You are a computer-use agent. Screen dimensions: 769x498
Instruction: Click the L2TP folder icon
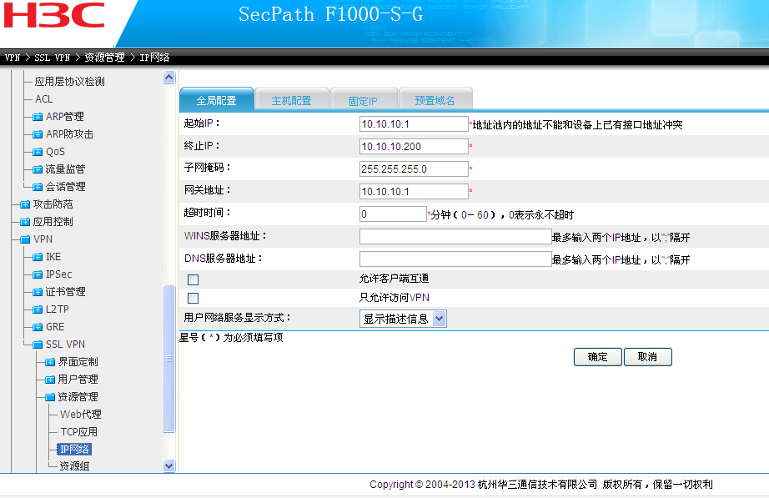click(38, 309)
